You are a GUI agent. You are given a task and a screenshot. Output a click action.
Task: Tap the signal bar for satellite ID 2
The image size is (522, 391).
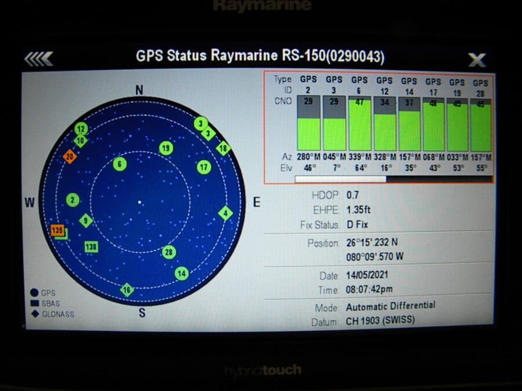(309, 123)
